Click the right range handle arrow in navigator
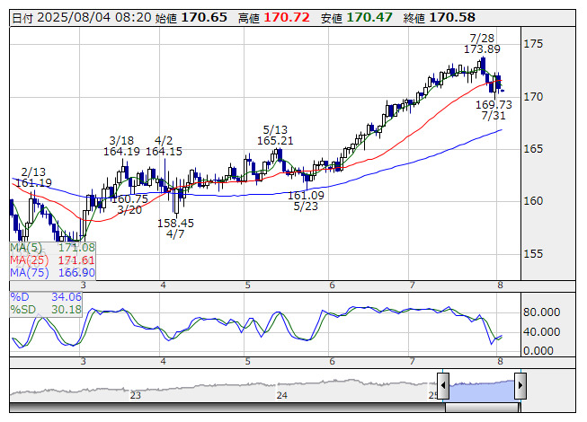The height and width of the screenshot is (422, 587). [x=520, y=385]
